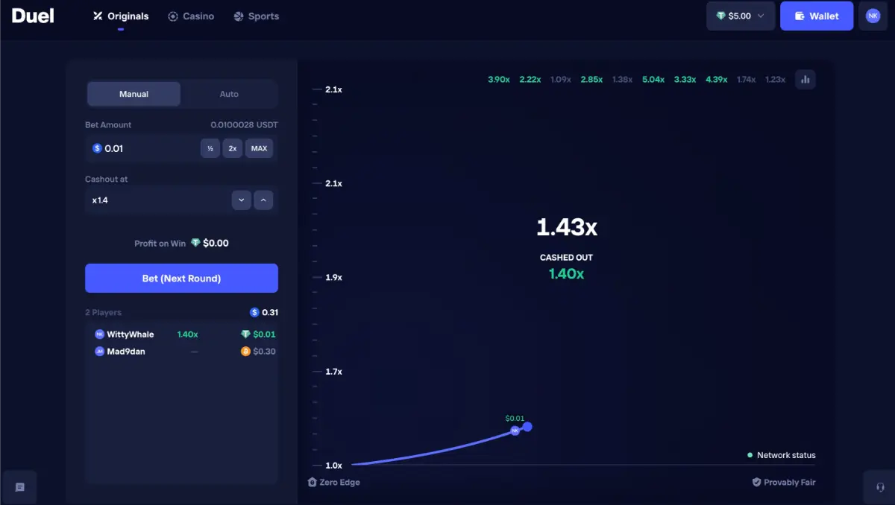Click the Duel logo

click(33, 16)
